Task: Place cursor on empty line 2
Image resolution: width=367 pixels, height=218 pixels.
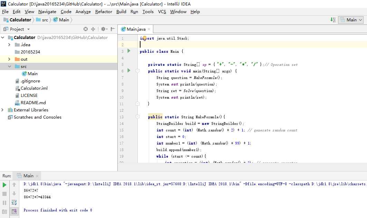Action: pos(253,45)
